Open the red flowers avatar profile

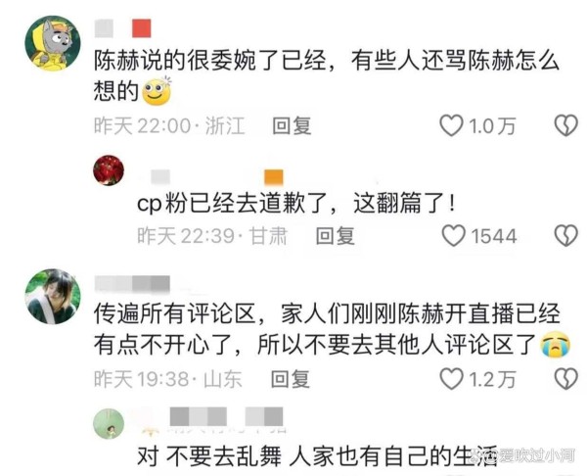click(x=109, y=170)
